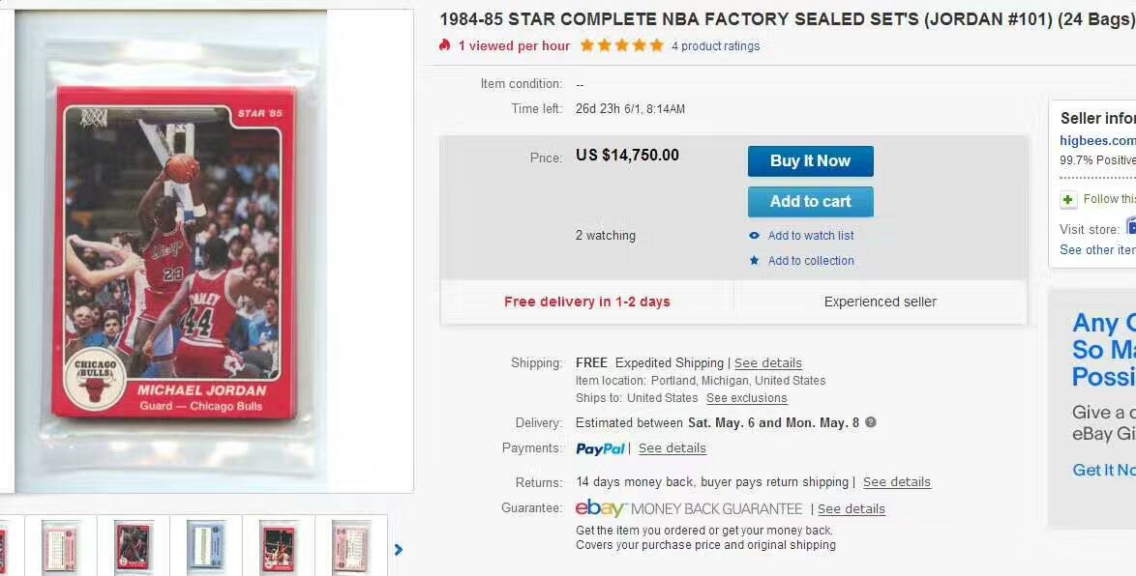Open payments See details link
The height and width of the screenshot is (576, 1136).
point(673,448)
